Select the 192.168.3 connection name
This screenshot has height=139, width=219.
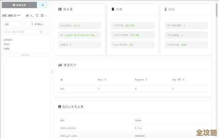click(x=11, y=15)
